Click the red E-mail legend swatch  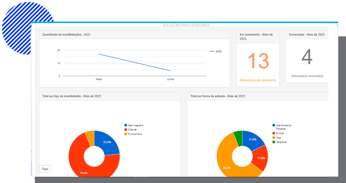(x=274, y=133)
